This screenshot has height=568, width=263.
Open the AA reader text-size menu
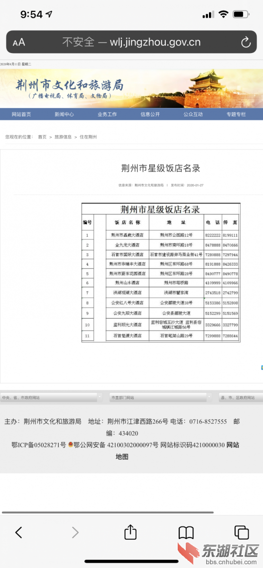[x=18, y=43]
